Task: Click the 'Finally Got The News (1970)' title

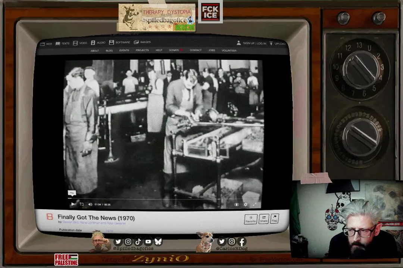Action: tap(96, 218)
